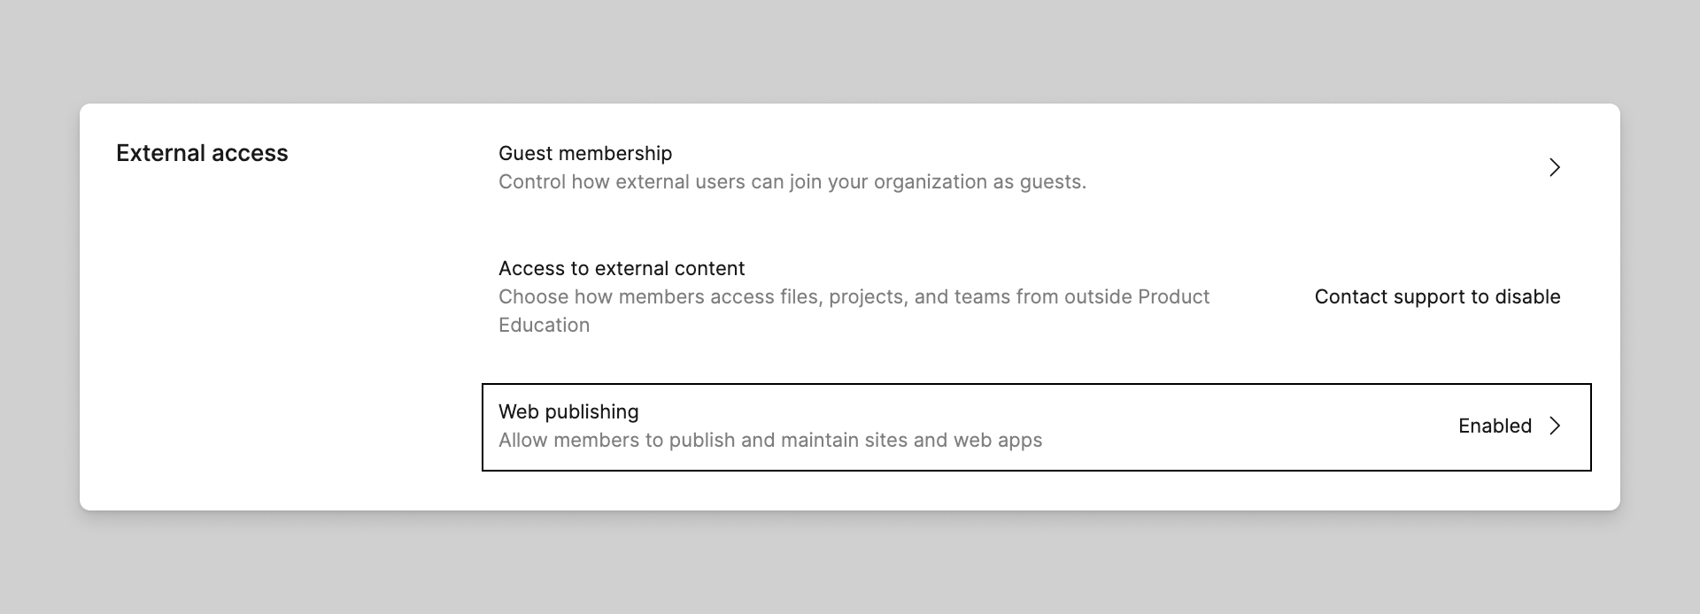Click Access to external content title
This screenshot has width=1700, height=614.
pos(622,268)
